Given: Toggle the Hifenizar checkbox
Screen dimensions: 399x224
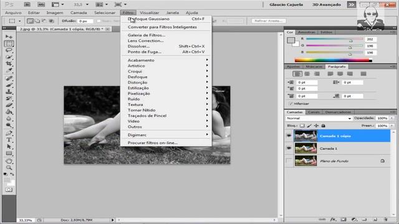Looking at the screenshot, I should tap(291, 104).
